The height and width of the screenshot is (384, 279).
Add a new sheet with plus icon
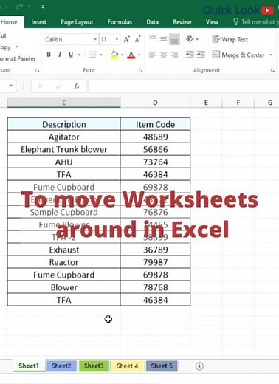199,366
